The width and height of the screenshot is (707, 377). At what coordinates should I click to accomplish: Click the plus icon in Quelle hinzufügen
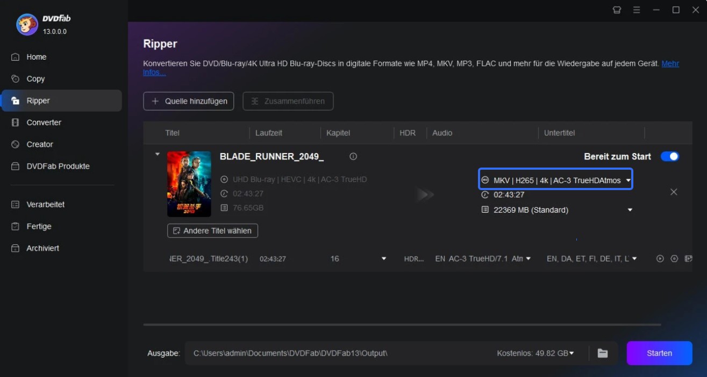point(155,101)
